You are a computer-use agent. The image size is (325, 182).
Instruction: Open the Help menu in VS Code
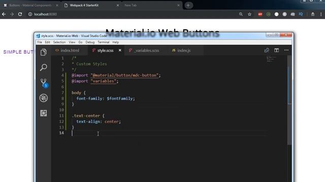(115, 42)
